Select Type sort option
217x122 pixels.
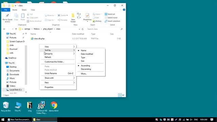click(x=91, y=57)
